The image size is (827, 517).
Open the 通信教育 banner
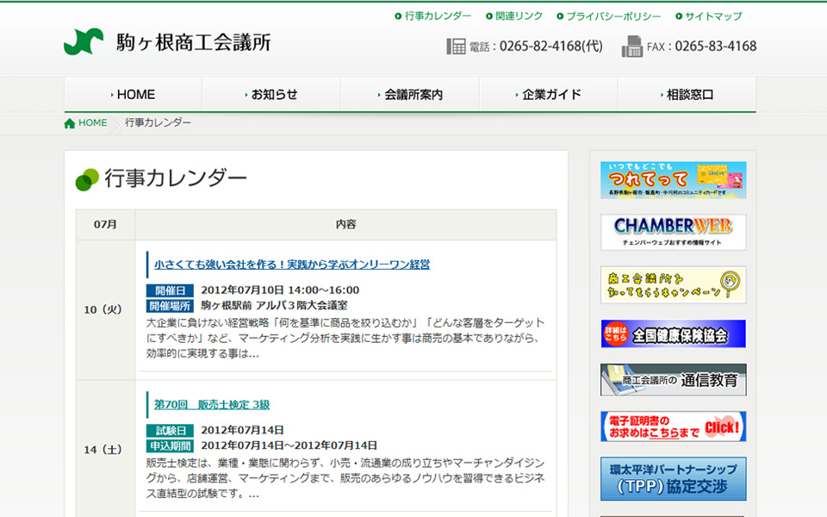(x=673, y=380)
